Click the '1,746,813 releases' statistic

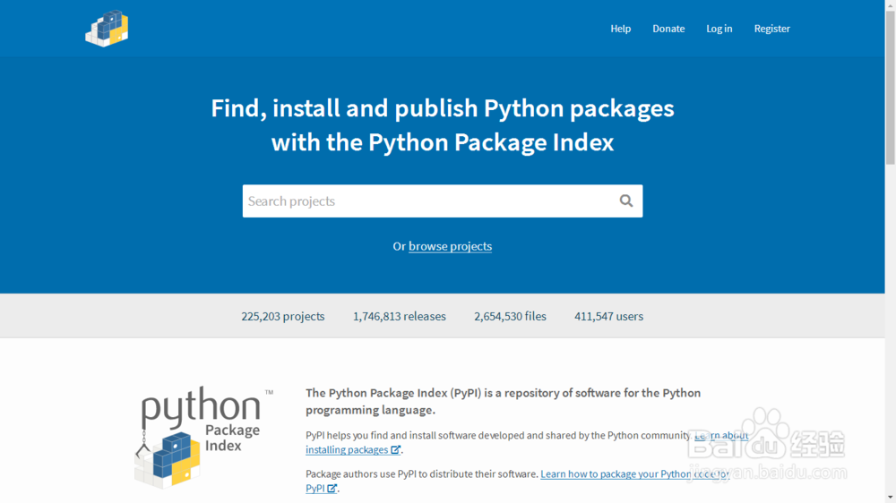(x=400, y=316)
